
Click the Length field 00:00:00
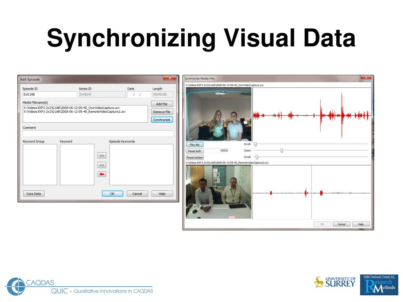(163, 94)
